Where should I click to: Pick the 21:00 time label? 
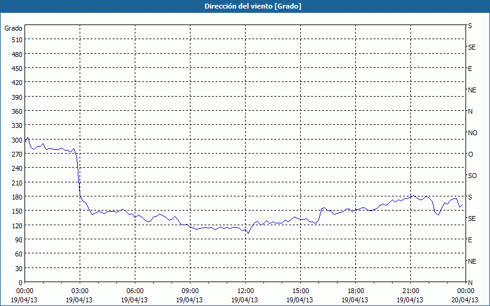(410, 291)
